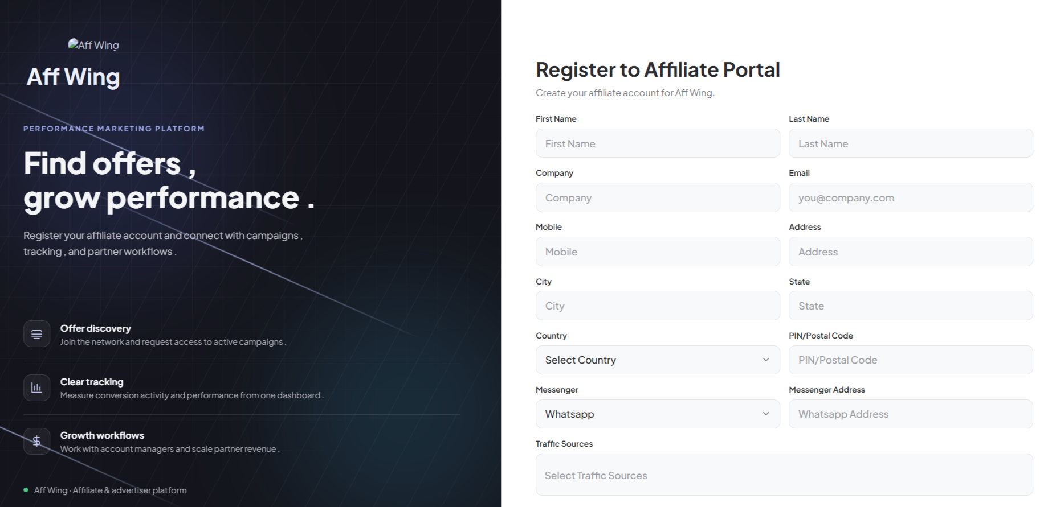Focus the State input field
The width and height of the screenshot is (1052, 507).
point(911,306)
